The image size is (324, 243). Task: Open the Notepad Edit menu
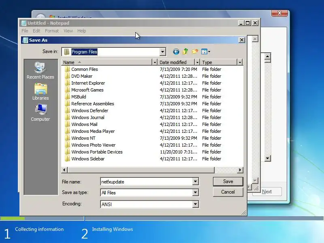(36, 31)
